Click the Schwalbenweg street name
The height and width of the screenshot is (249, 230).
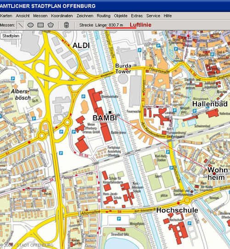(24, 160)
